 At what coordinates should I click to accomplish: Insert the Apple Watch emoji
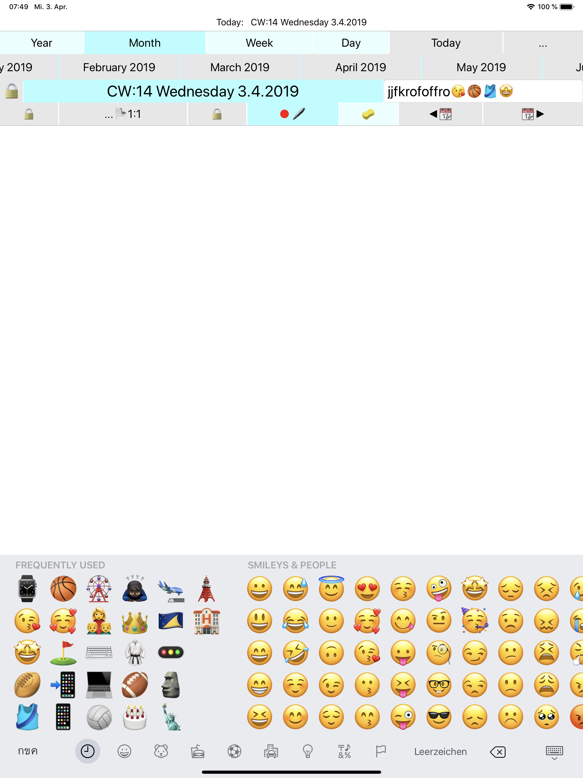tap(27, 588)
